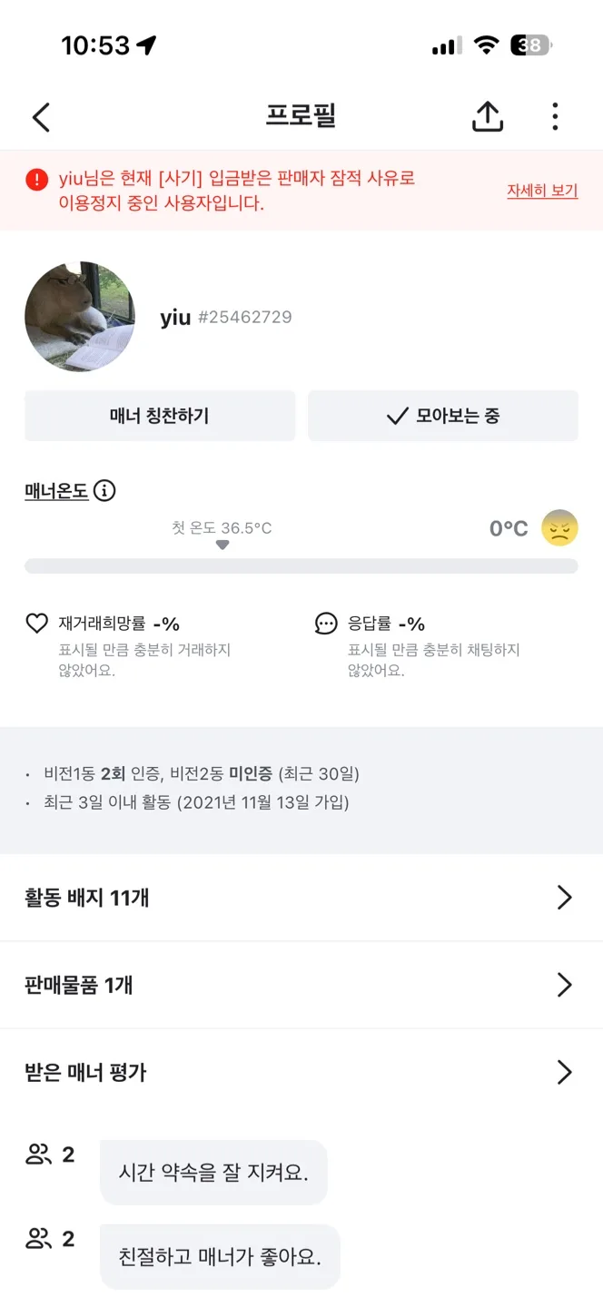Tap the heart re-trade rate icon
603x1307 pixels.
point(36,624)
